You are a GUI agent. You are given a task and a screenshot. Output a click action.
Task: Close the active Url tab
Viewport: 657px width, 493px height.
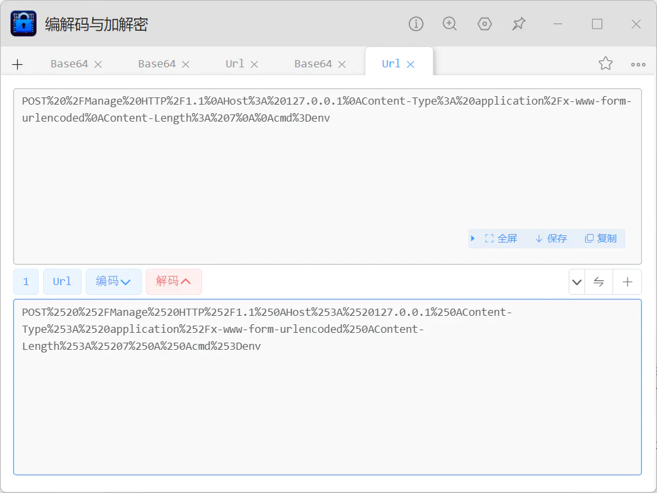pos(411,64)
